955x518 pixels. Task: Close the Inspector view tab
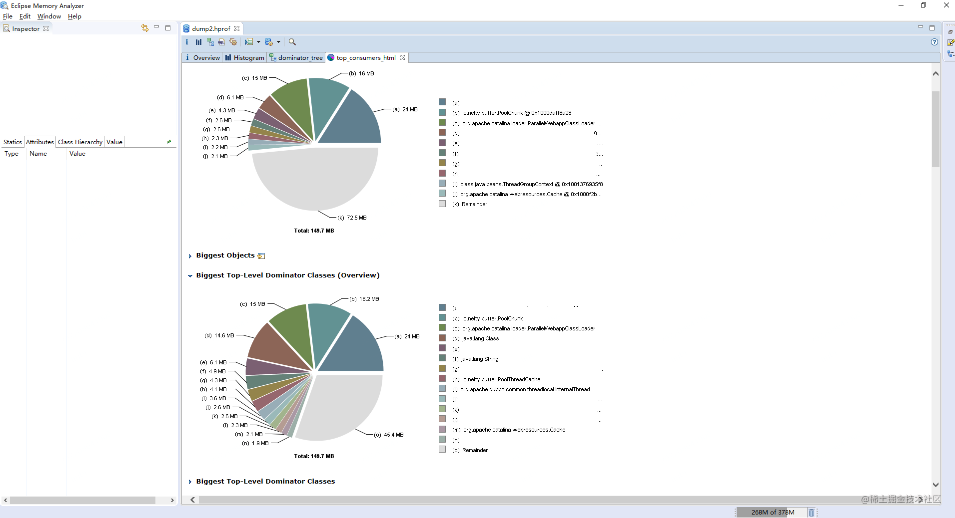(46, 28)
